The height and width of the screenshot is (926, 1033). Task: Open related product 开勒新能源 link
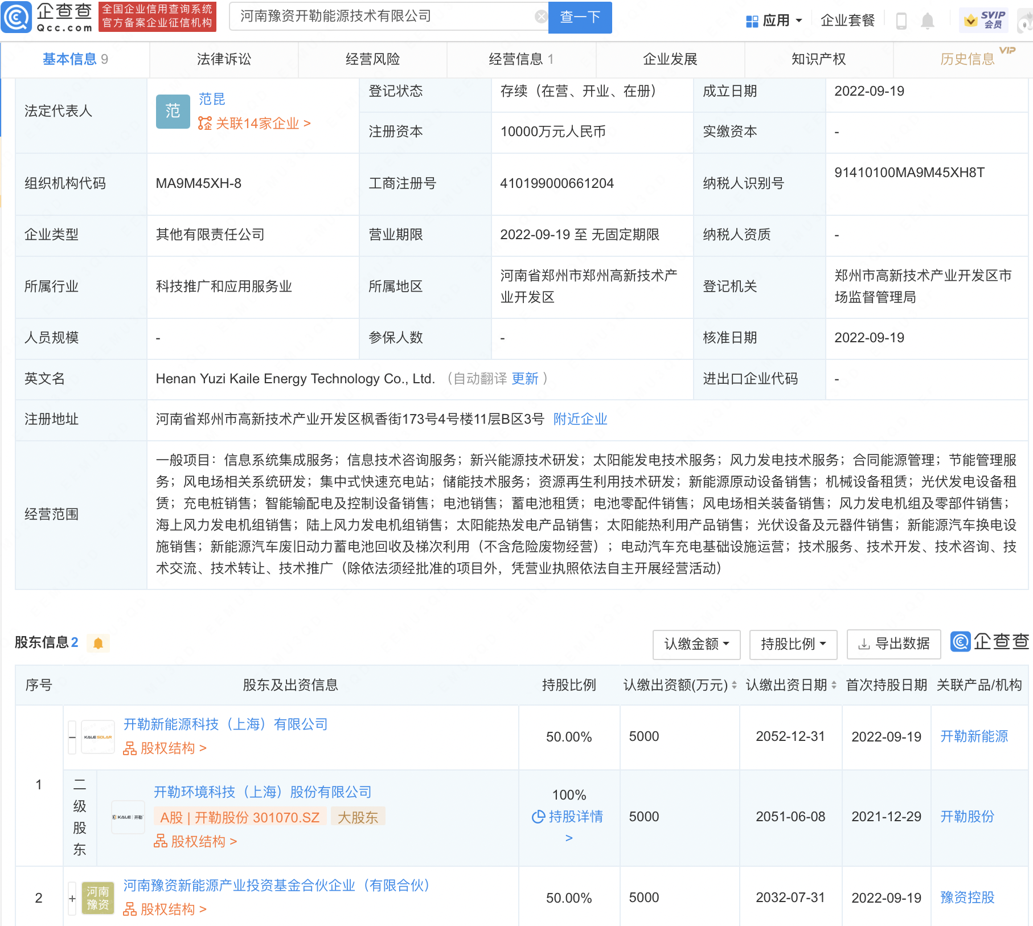(974, 737)
